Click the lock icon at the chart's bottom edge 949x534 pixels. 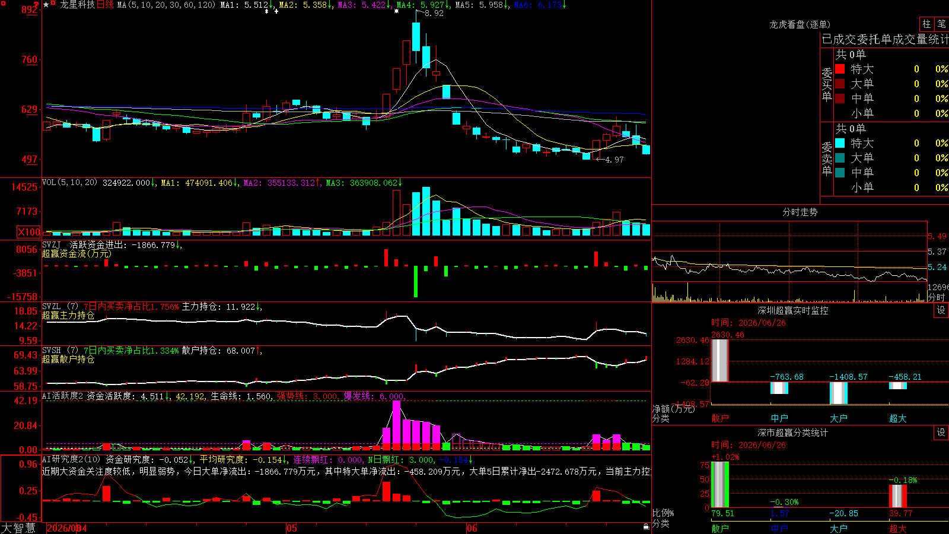pos(646,527)
